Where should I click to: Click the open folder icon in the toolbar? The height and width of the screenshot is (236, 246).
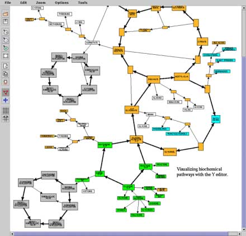point(6,14)
